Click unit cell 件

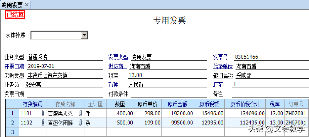pyautogui.click(x=95, y=113)
